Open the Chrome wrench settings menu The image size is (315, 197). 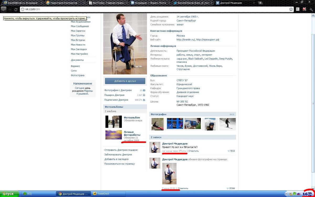click(x=311, y=9)
